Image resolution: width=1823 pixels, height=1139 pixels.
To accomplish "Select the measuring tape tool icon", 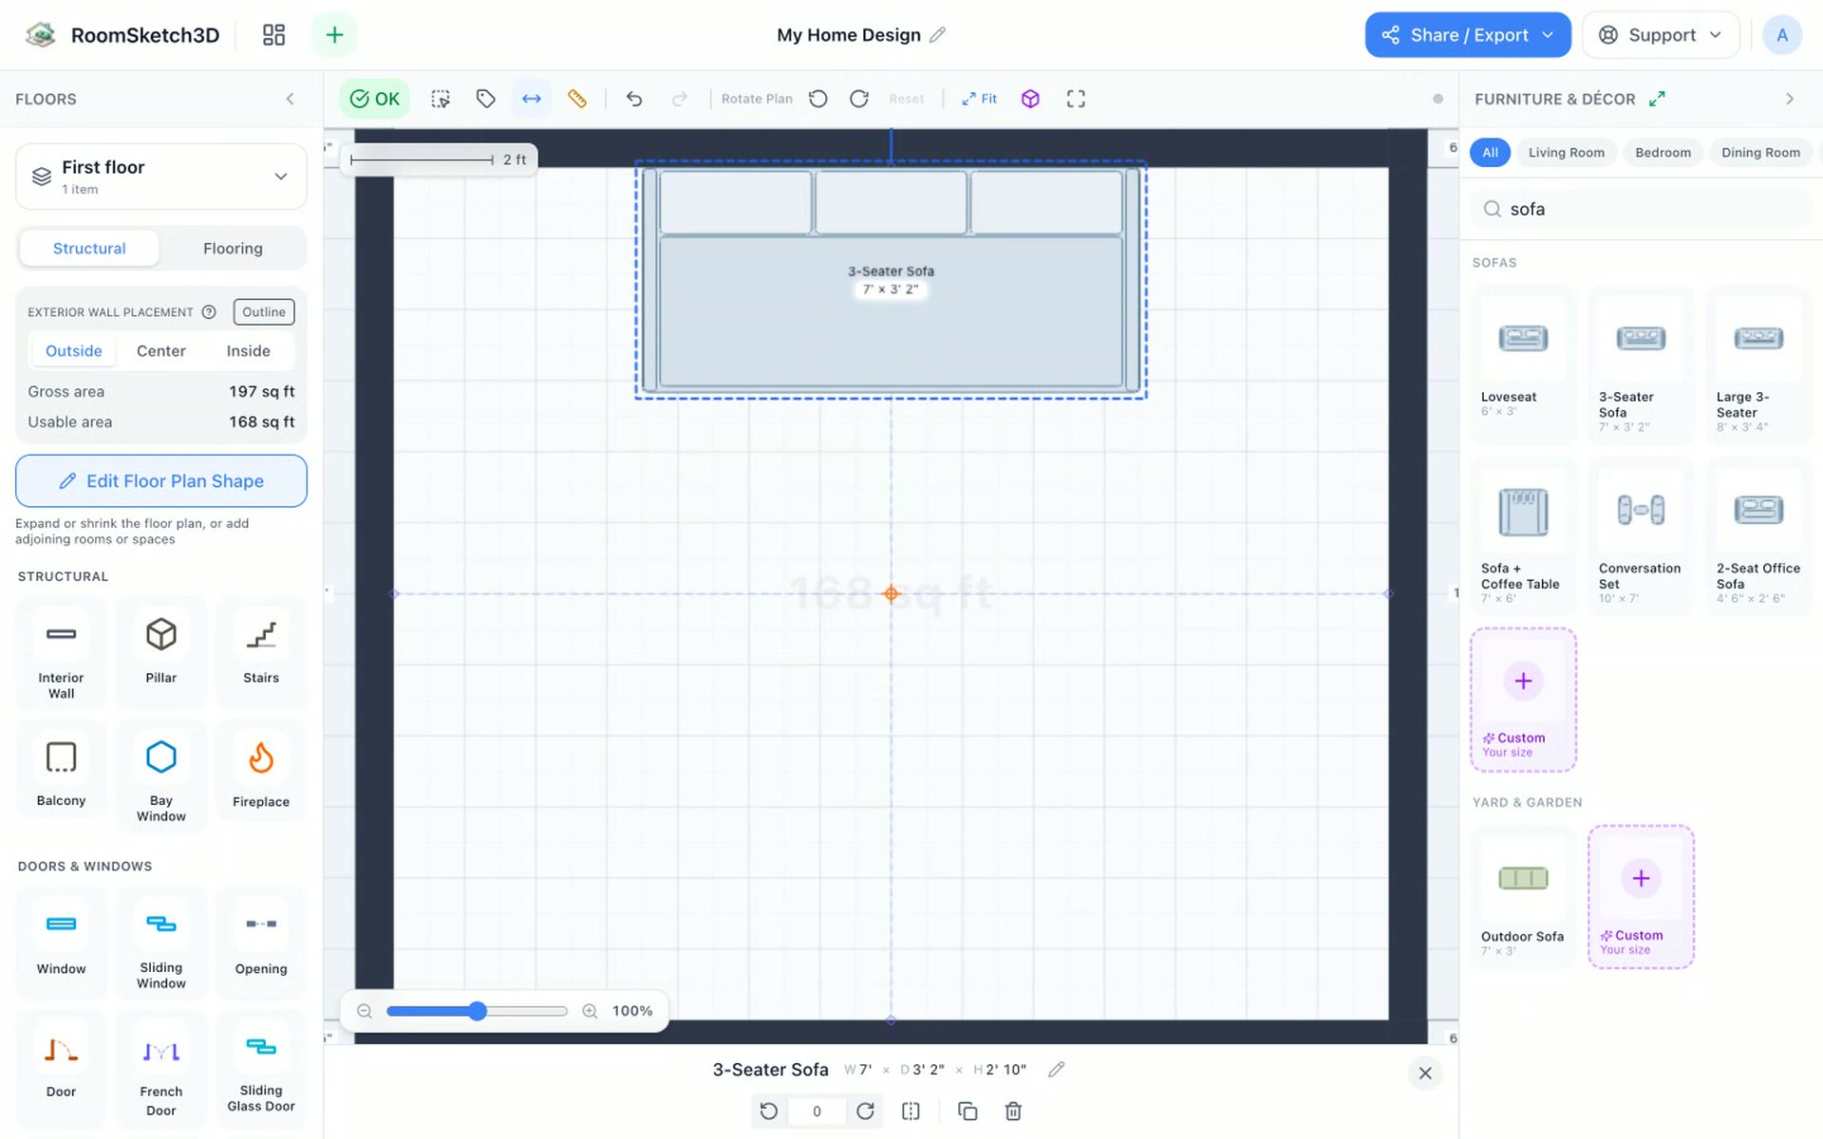I will (x=577, y=99).
